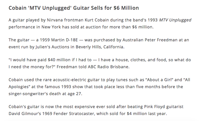Click '$6 Million' in the headline
Image resolution: width=201 pixels, height=121 pixels.
[x=126, y=8]
